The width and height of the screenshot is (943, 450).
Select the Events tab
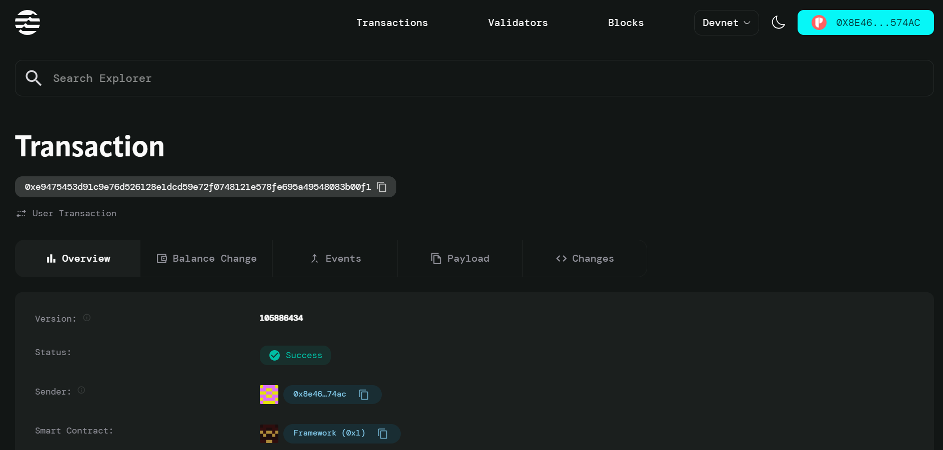(x=334, y=258)
